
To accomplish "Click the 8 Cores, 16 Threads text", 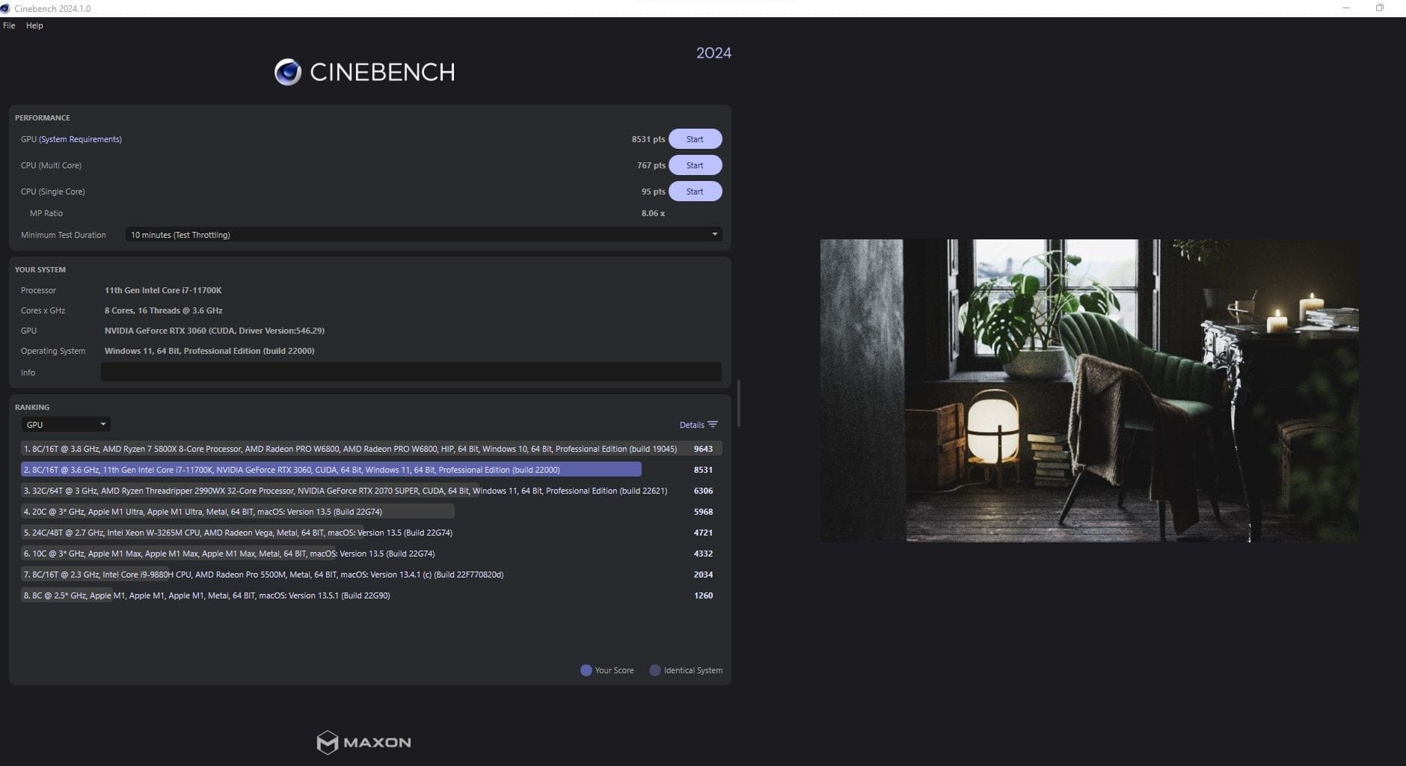I will (x=164, y=310).
